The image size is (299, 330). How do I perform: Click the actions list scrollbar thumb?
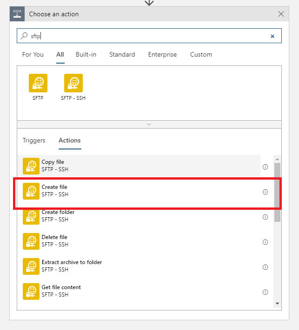[x=277, y=192]
